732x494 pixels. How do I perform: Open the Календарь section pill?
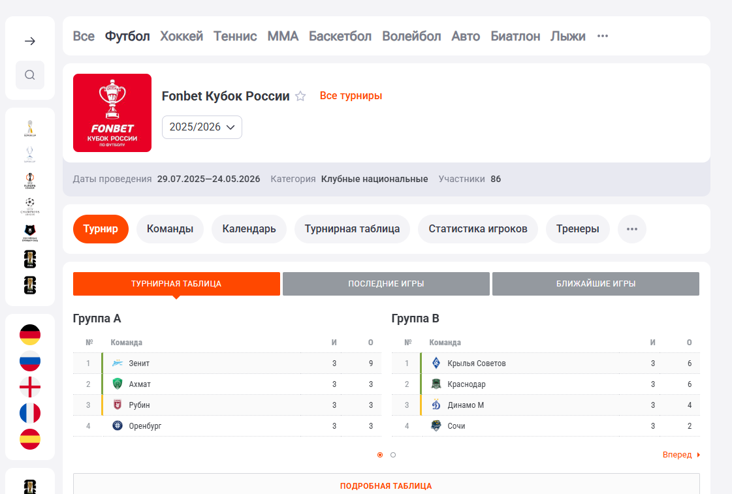(x=249, y=229)
